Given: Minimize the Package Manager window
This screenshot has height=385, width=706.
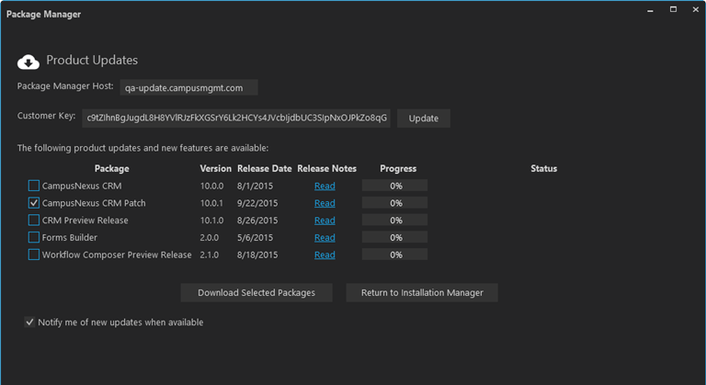Looking at the screenshot, I should pyautogui.click(x=647, y=10).
